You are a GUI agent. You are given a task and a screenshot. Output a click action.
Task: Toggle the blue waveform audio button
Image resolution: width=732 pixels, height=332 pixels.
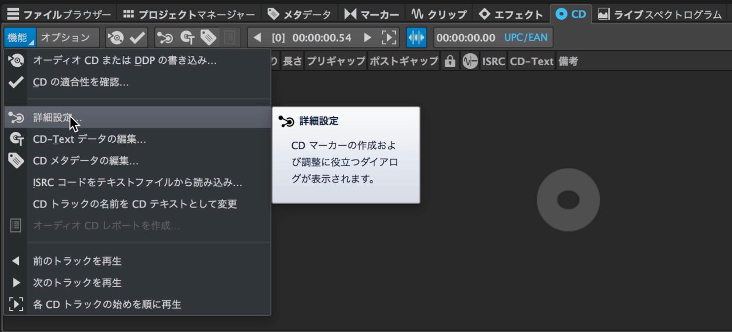416,38
